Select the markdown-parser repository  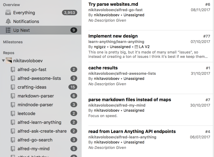coord(41,96)
